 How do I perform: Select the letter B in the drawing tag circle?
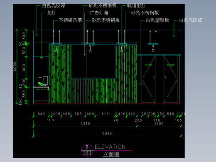point(87,147)
